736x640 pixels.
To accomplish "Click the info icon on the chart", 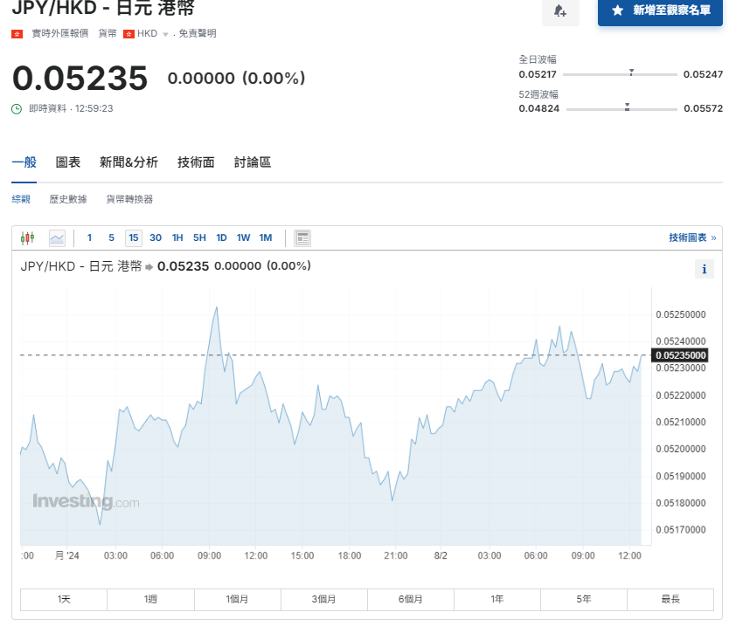I will coord(705,269).
